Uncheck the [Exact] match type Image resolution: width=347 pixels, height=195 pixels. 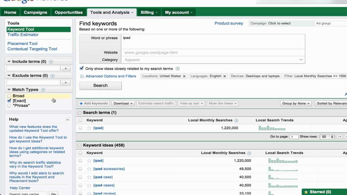9,100
